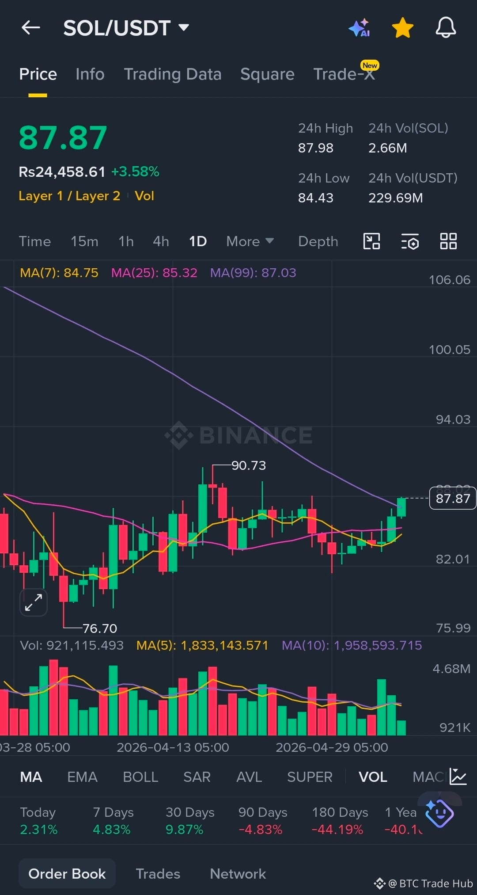Open the Trade-X tab
Viewport: 477px width, 895px height.
(344, 74)
